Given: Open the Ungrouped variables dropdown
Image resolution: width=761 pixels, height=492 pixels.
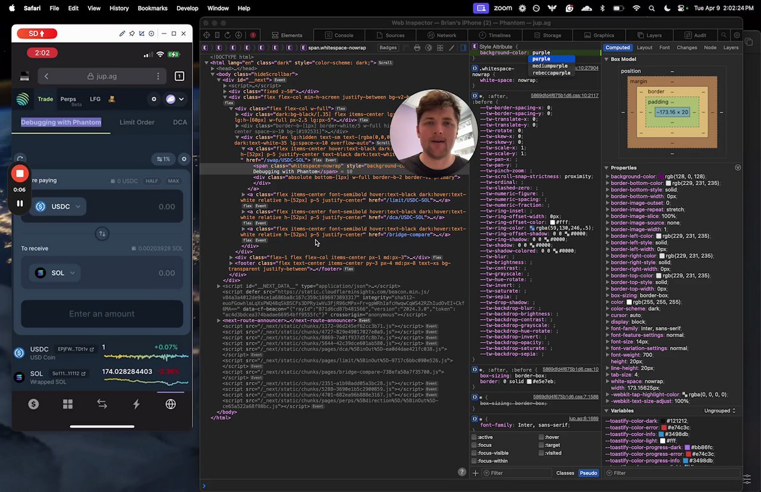Looking at the screenshot, I should [720, 410].
